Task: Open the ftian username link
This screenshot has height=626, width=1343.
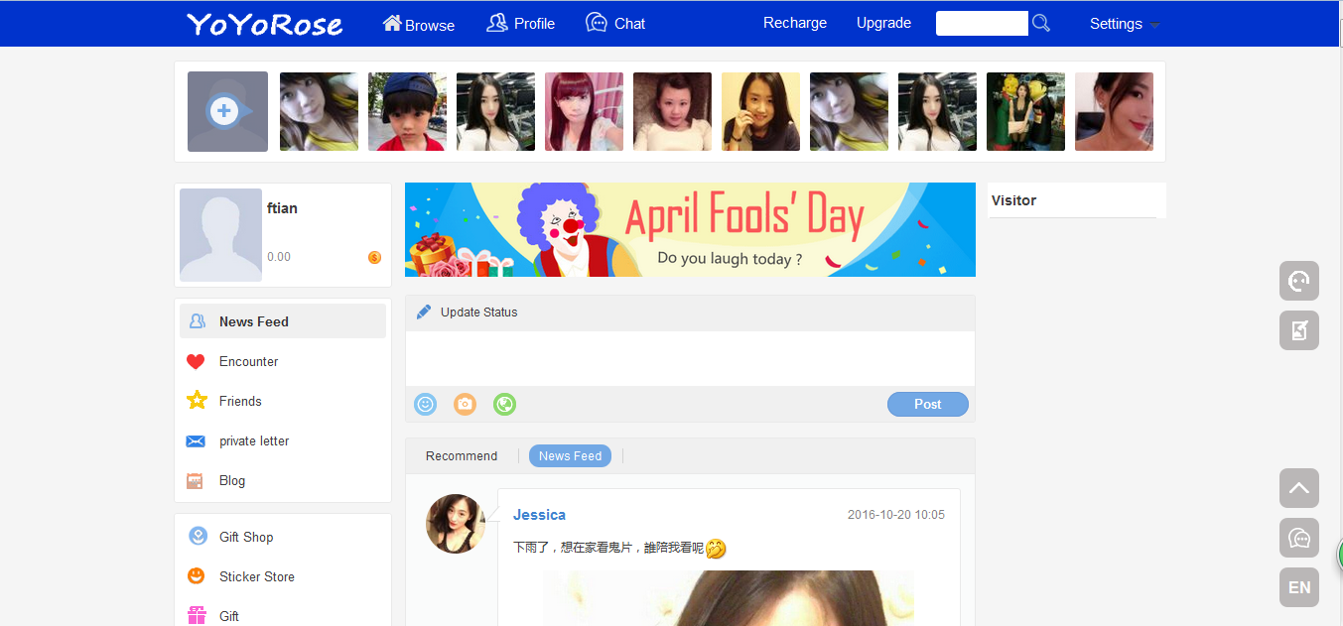Action: point(282,208)
